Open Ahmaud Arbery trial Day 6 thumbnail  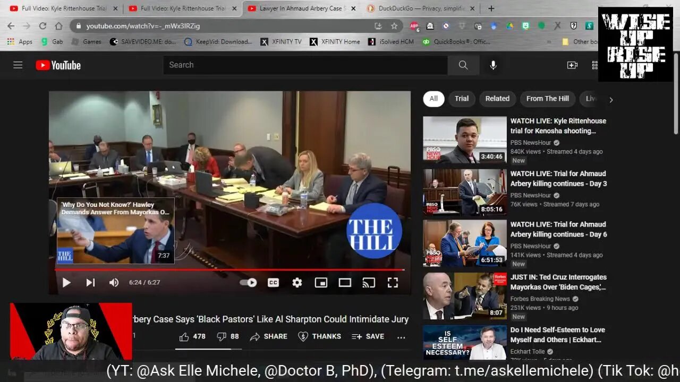(465, 243)
